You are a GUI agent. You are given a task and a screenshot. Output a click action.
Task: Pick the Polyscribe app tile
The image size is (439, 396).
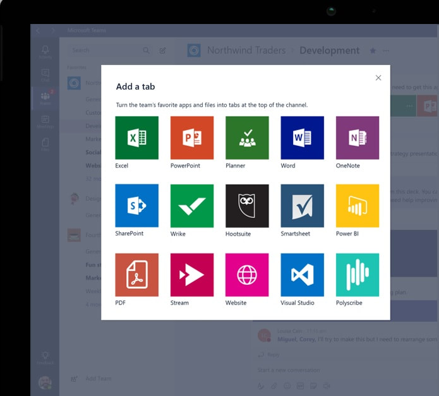(x=358, y=275)
